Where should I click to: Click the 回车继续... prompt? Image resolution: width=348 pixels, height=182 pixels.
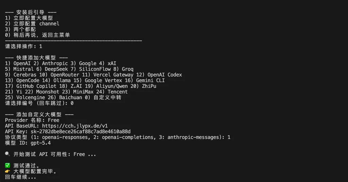20,177
